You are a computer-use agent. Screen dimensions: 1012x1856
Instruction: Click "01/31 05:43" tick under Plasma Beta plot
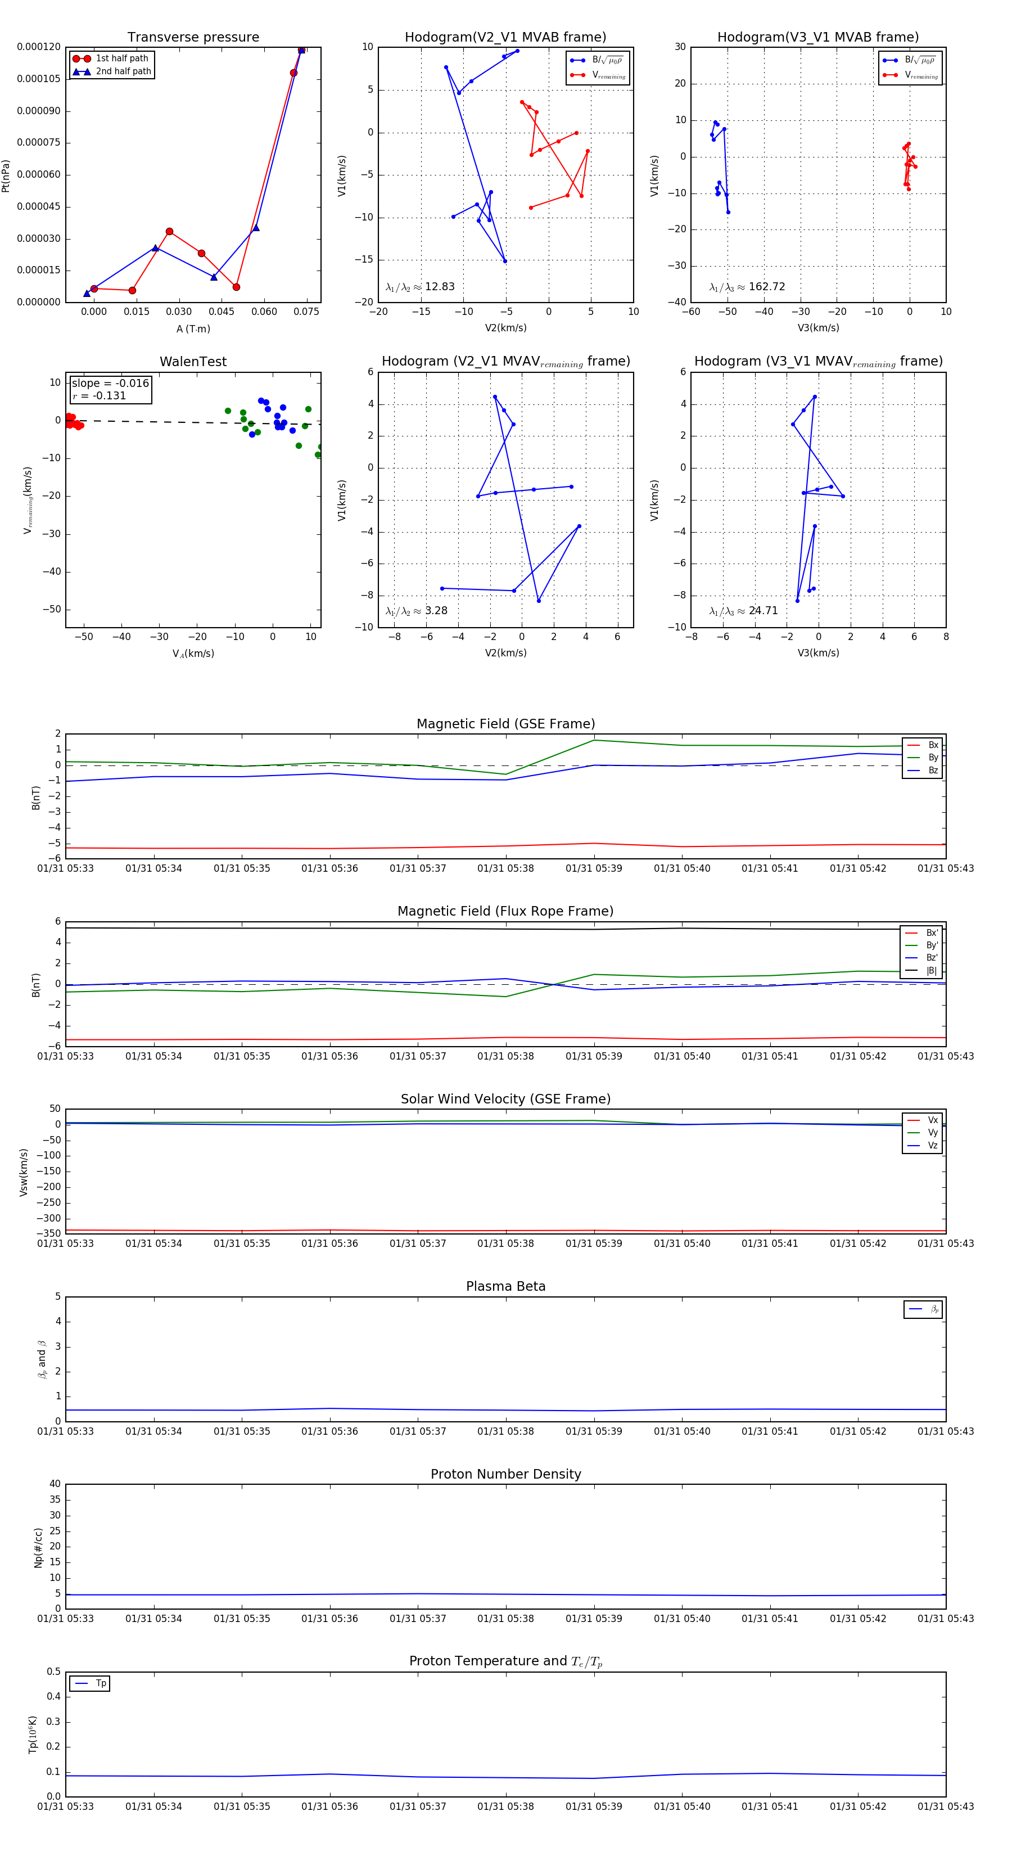click(x=946, y=1431)
